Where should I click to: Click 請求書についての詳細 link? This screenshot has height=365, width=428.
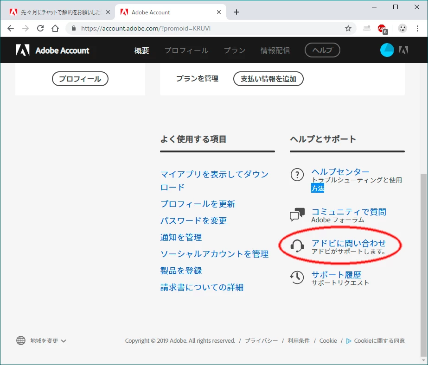tap(202, 287)
